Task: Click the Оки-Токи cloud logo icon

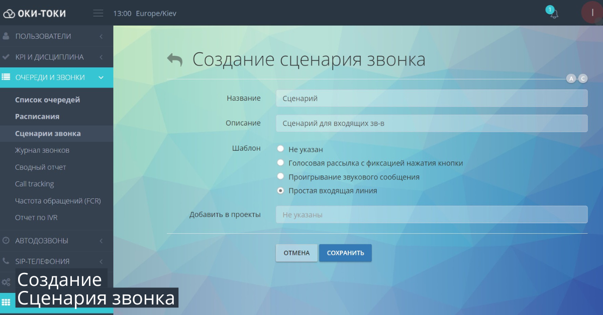Action: pyautogui.click(x=10, y=13)
